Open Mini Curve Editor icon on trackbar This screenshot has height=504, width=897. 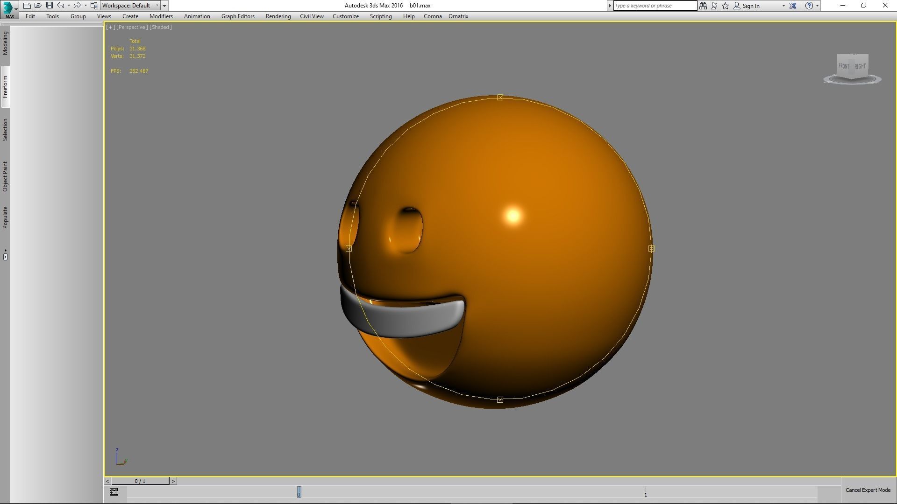(x=114, y=492)
